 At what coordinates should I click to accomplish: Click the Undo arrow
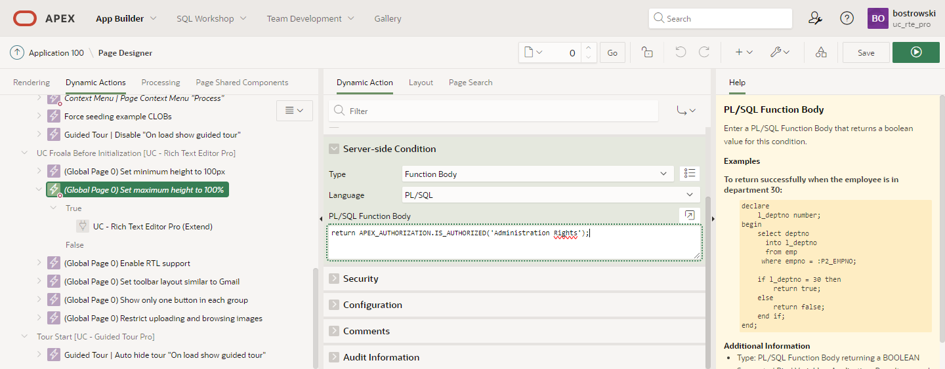[x=681, y=52]
